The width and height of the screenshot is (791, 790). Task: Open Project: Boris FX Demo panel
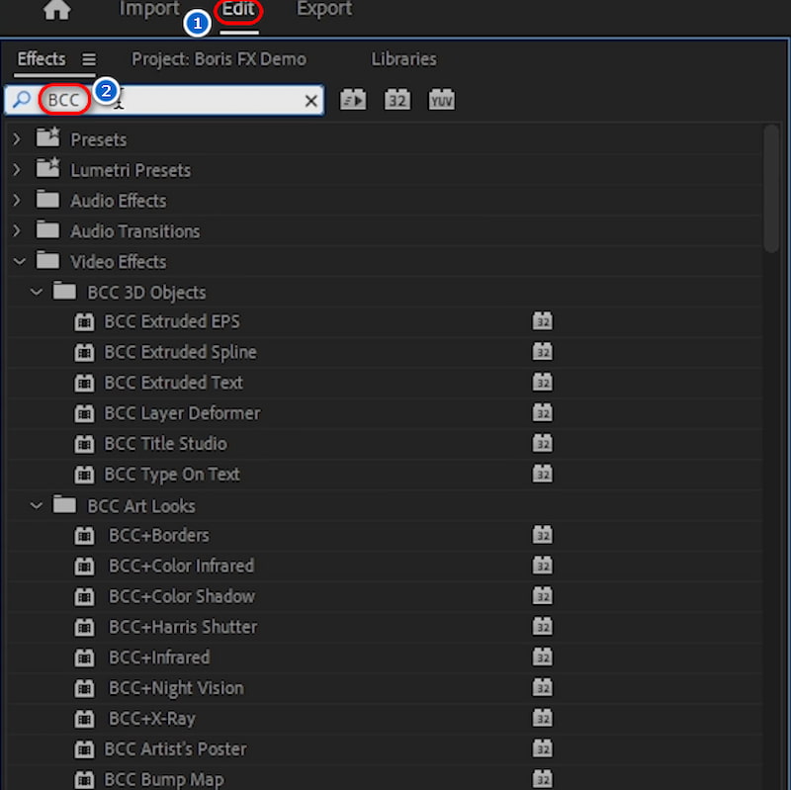(x=219, y=59)
